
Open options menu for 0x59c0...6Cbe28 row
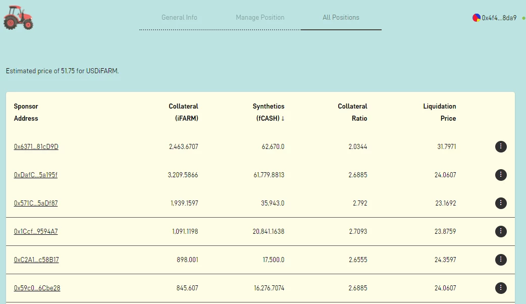500,288
